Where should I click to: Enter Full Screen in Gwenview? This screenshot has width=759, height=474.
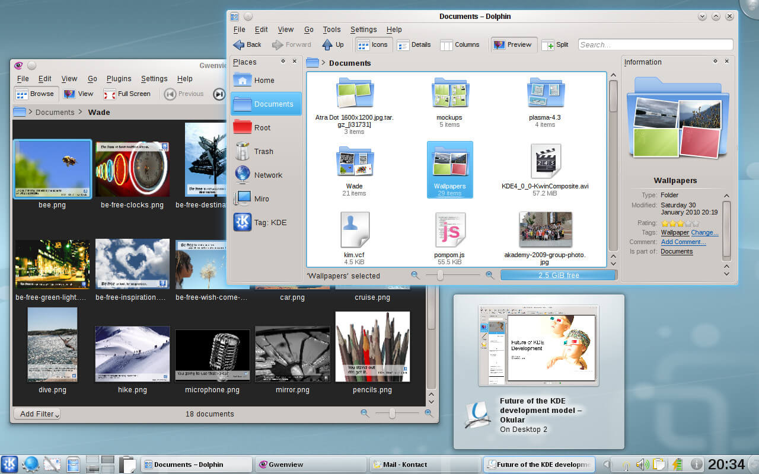click(x=127, y=94)
